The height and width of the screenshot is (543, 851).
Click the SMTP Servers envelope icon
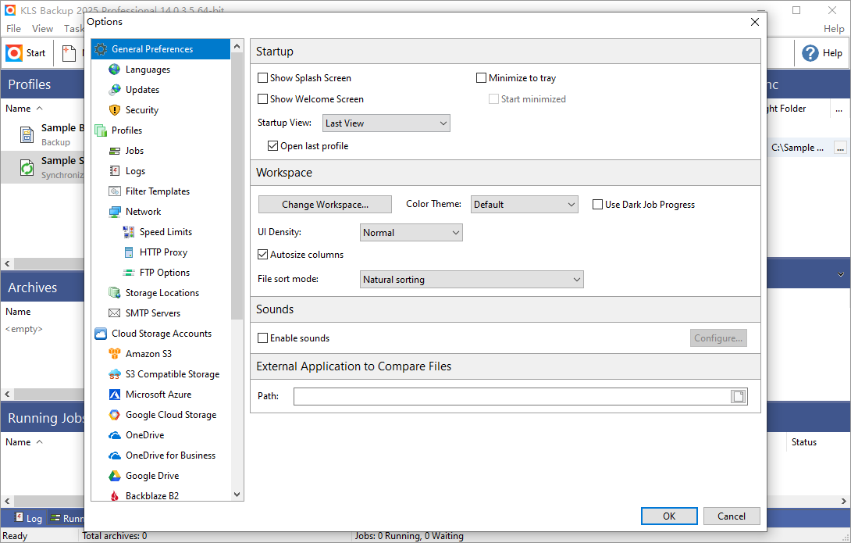tap(115, 313)
